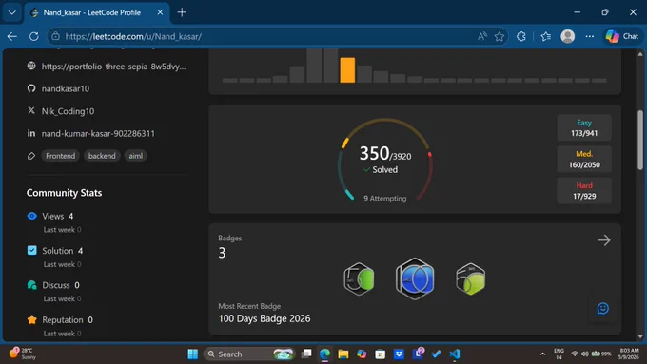Click the GitHub icon beside nandkasar10

[x=31, y=88]
